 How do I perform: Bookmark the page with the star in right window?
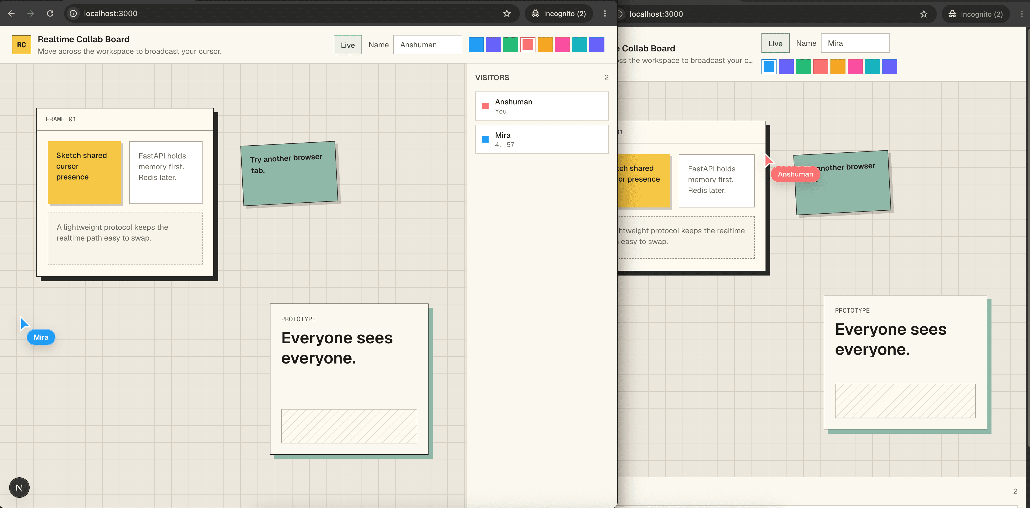click(924, 14)
